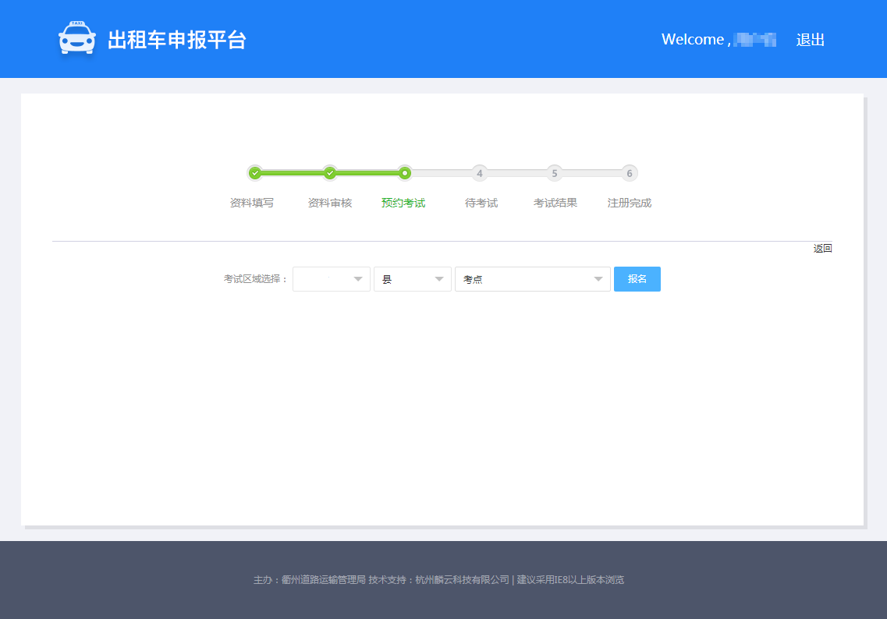Viewport: 887px width, 619px height.
Task: Expand the 县 county dropdown
Action: [412, 279]
